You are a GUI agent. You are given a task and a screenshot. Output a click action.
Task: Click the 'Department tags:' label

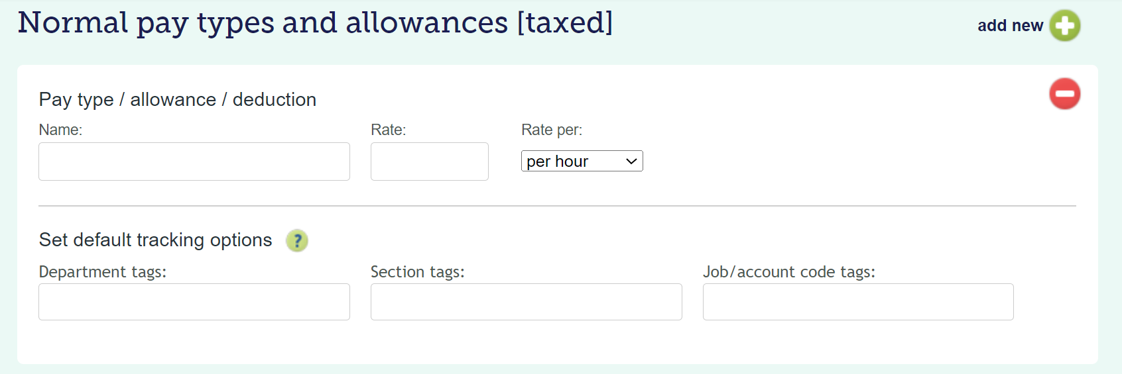pyautogui.click(x=103, y=272)
